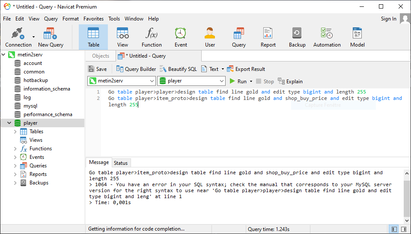Run the query
The height and width of the screenshot is (234, 411).
pyautogui.click(x=238, y=81)
